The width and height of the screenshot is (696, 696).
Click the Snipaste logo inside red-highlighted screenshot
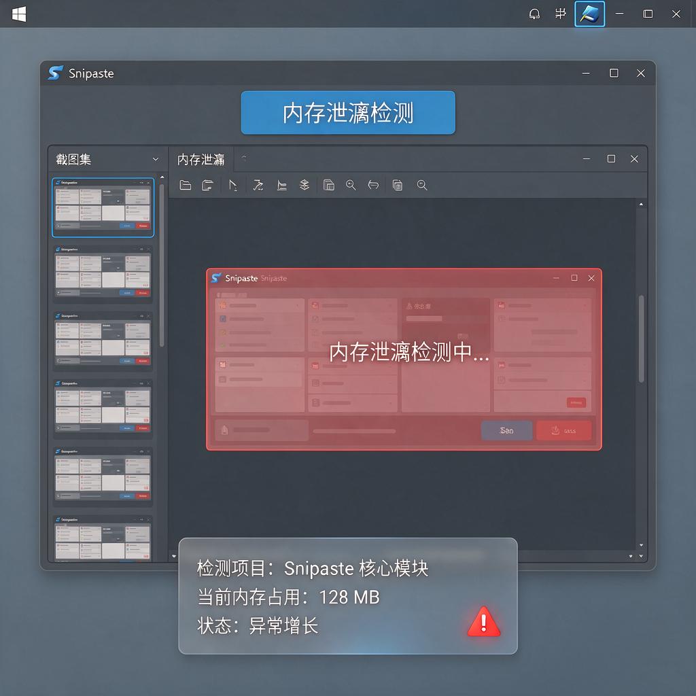[x=216, y=278]
